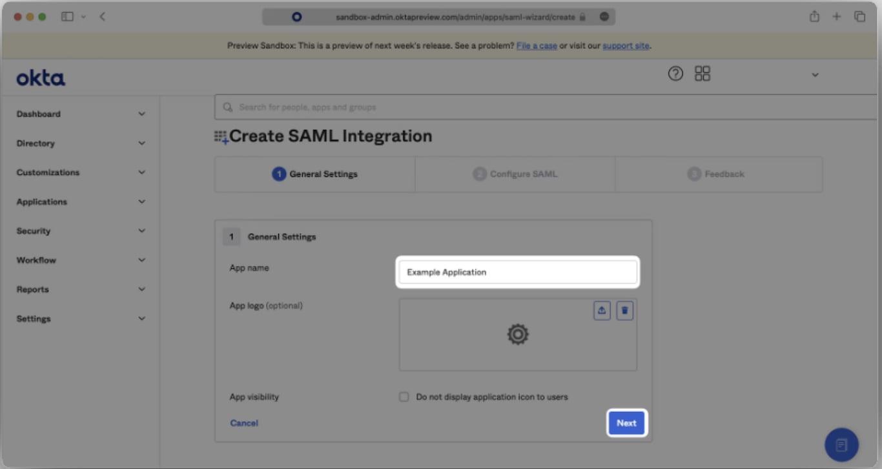Expand the Directory menu
The height and width of the screenshot is (469, 882).
(81, 143)
